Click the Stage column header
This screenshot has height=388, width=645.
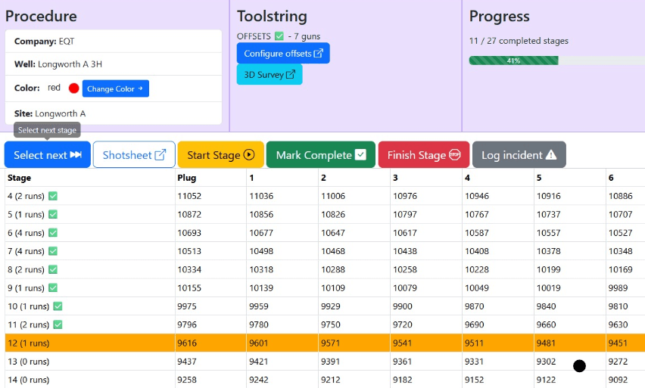(19, 178)
